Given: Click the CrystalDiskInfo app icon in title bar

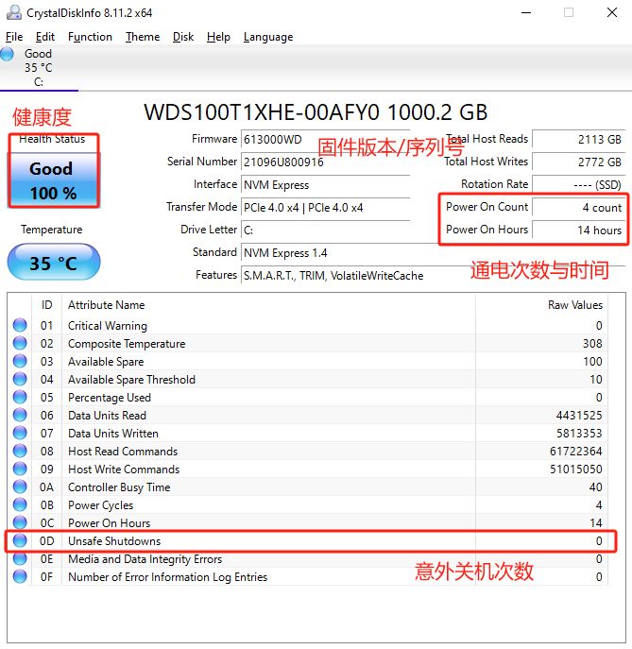Looking at the screenshot, I should pyautogui.click(x=14, y=12).
